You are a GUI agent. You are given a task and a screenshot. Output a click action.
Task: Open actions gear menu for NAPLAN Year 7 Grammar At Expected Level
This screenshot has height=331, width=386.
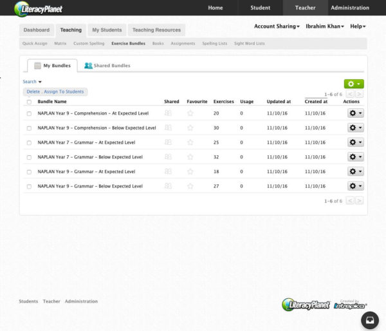tap(355, 142)
